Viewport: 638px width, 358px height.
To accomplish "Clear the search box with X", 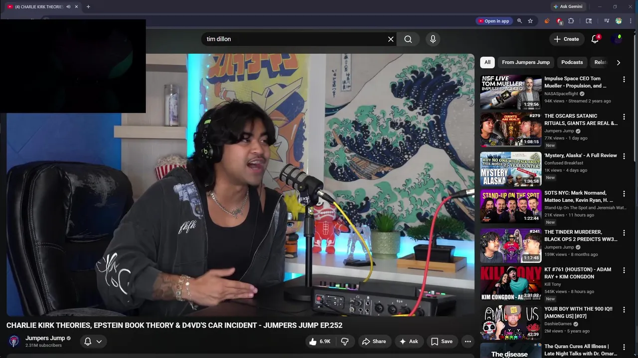I will (391, 39).
